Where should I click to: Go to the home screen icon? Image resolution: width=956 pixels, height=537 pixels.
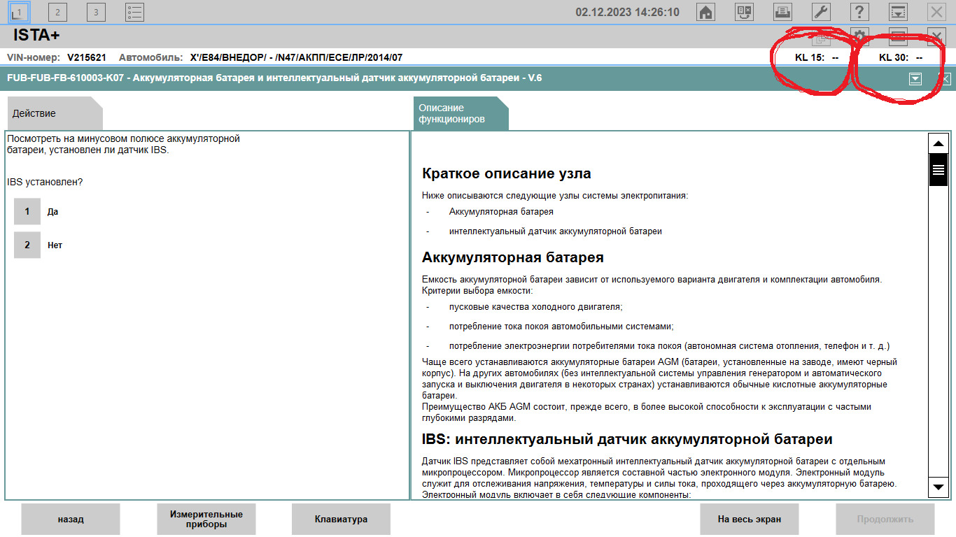point(706,12)
